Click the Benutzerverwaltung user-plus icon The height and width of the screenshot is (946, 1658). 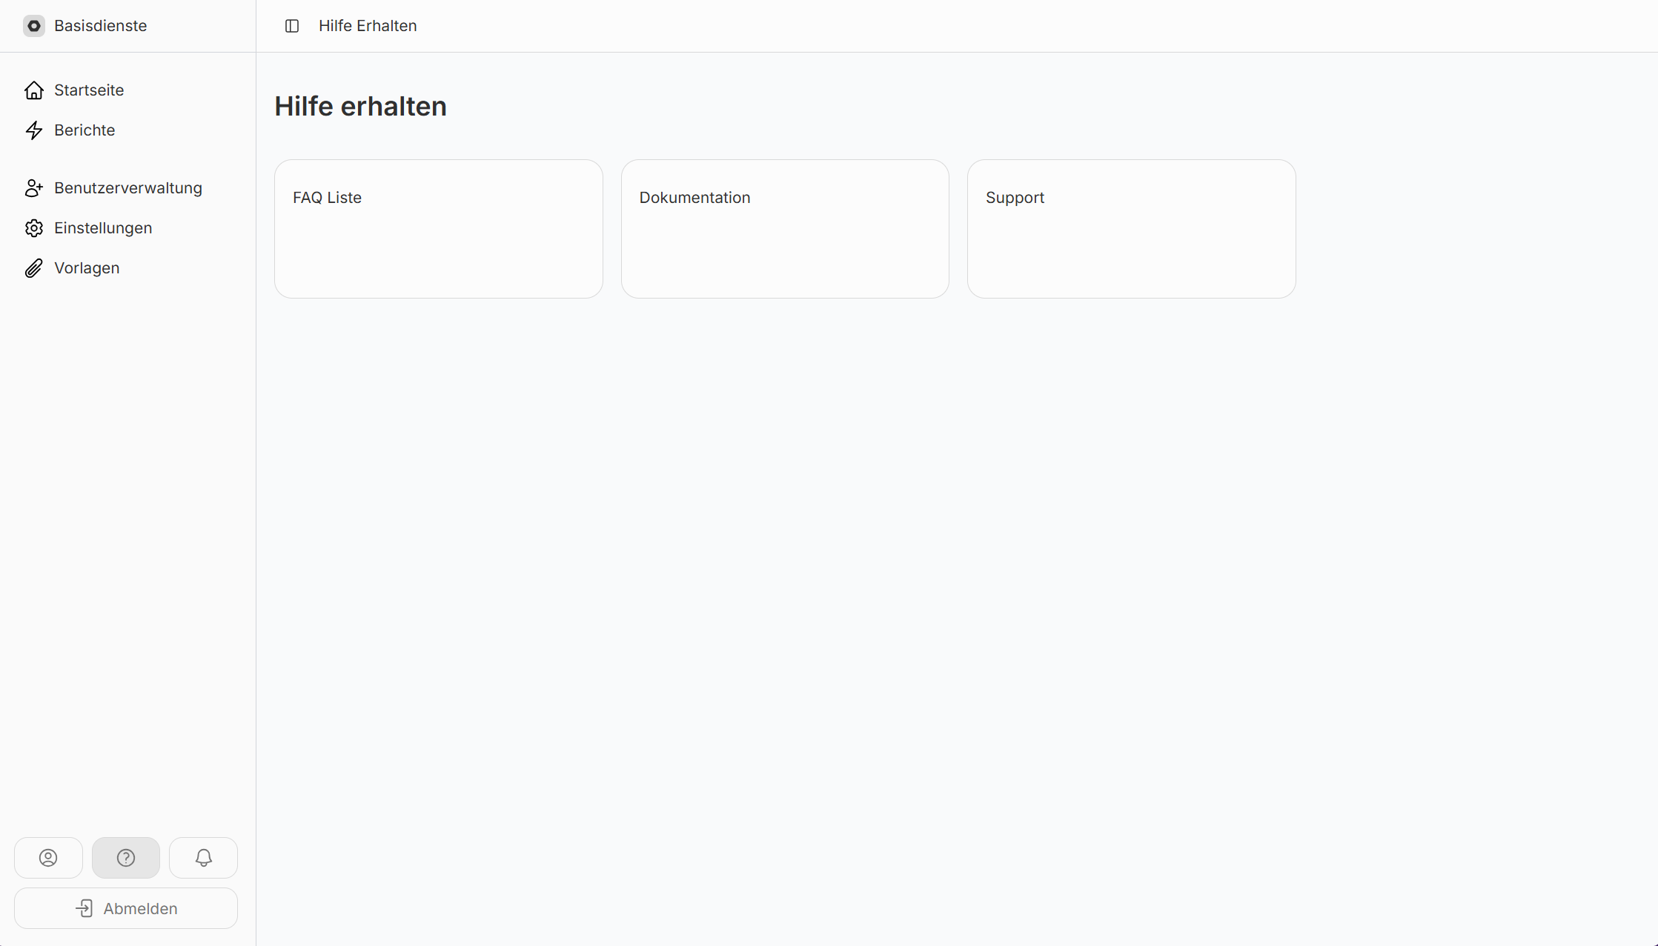34,188
